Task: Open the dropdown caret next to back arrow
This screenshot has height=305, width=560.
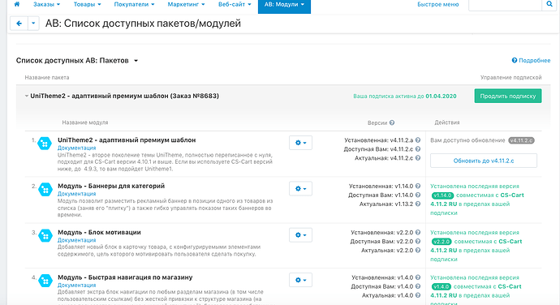Action: 33,24
